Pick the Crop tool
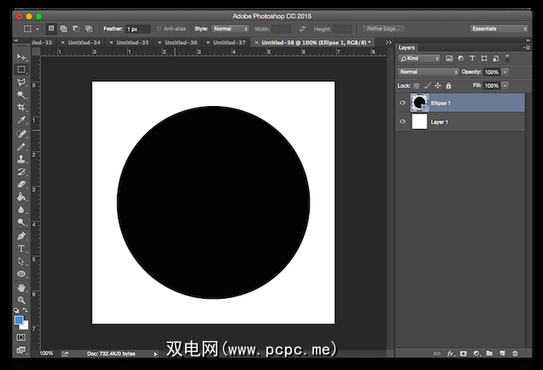 coord(21,108)
